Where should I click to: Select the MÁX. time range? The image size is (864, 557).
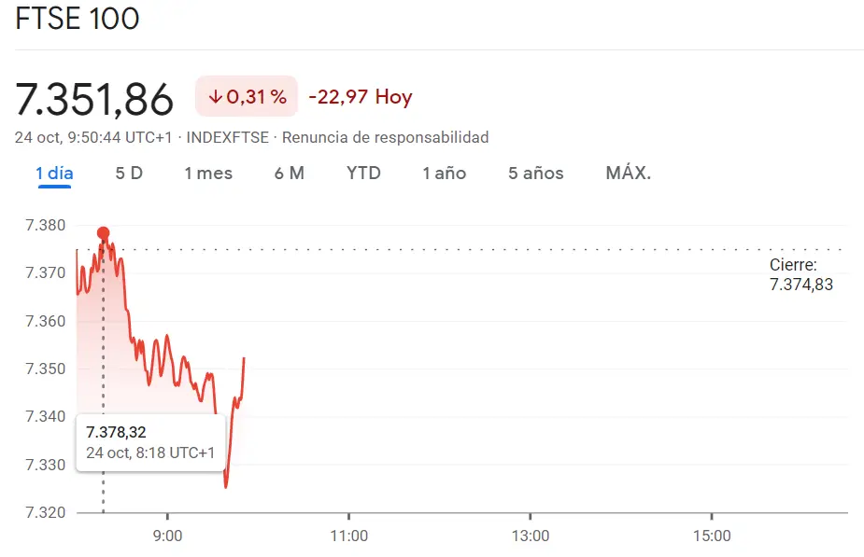click(627, 173)
